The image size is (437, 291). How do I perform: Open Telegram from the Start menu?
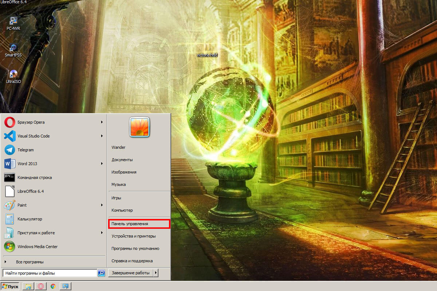(25, 150)
